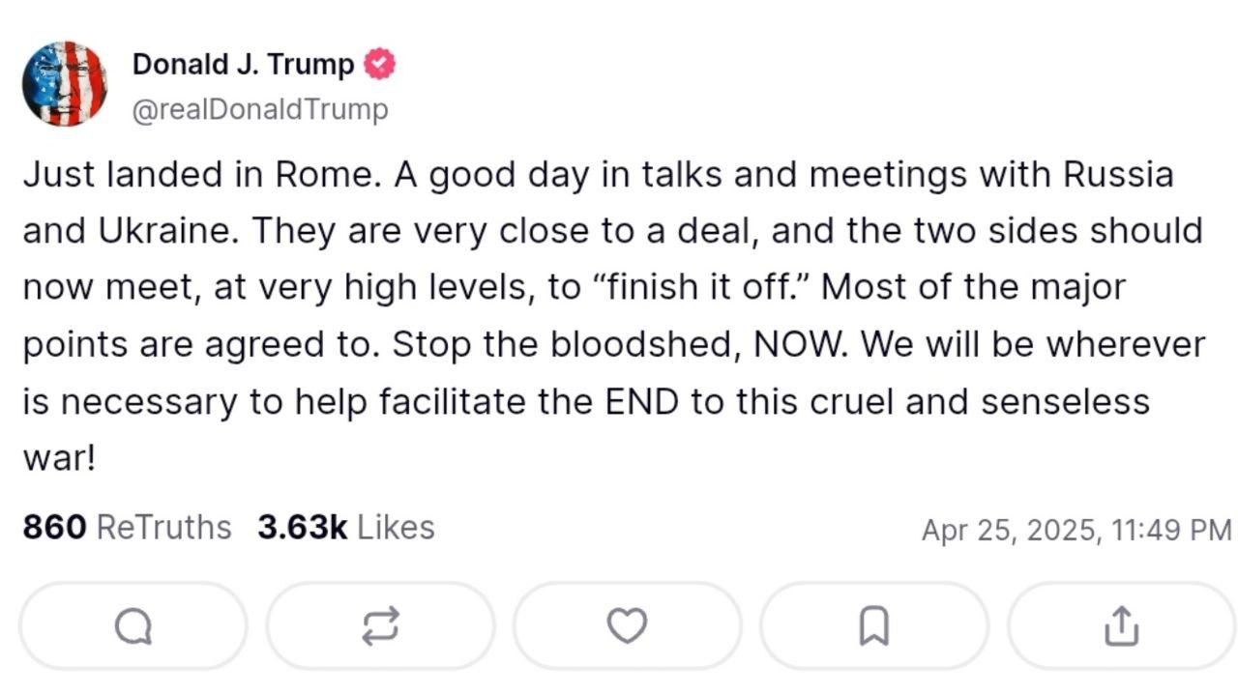Viewport: 1238px width, 695px height.
Task: View the 860 ReTruths list
Action: tap(127, 528)
